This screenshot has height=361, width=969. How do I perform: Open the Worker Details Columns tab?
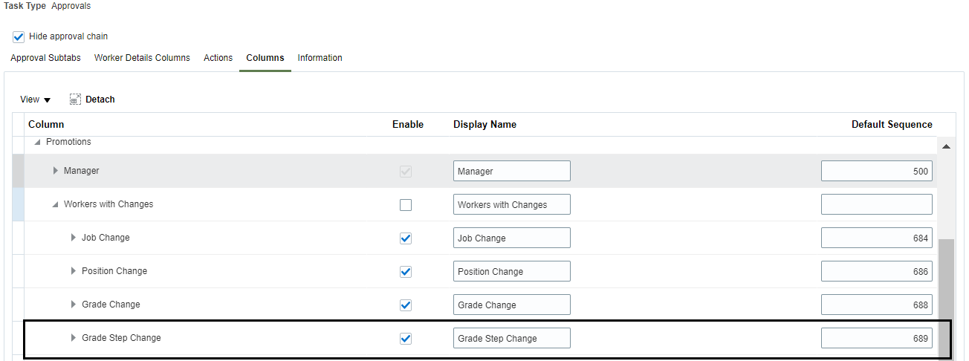pyautogui.click(x=142, y=58)
